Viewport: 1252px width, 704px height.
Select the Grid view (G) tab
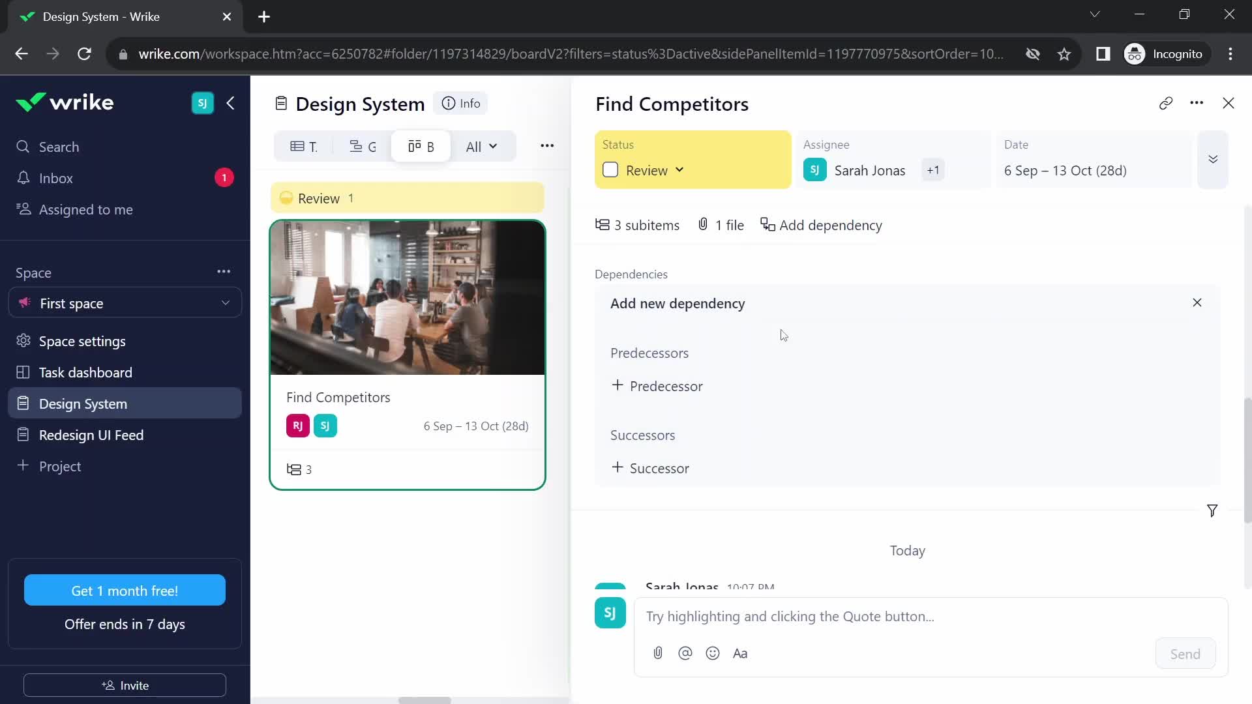pyautogui.click(x=362, y=146)
